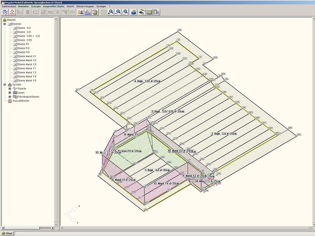Open the book help icon
Screen dimensions: 315x236
[x=149, y=12]
